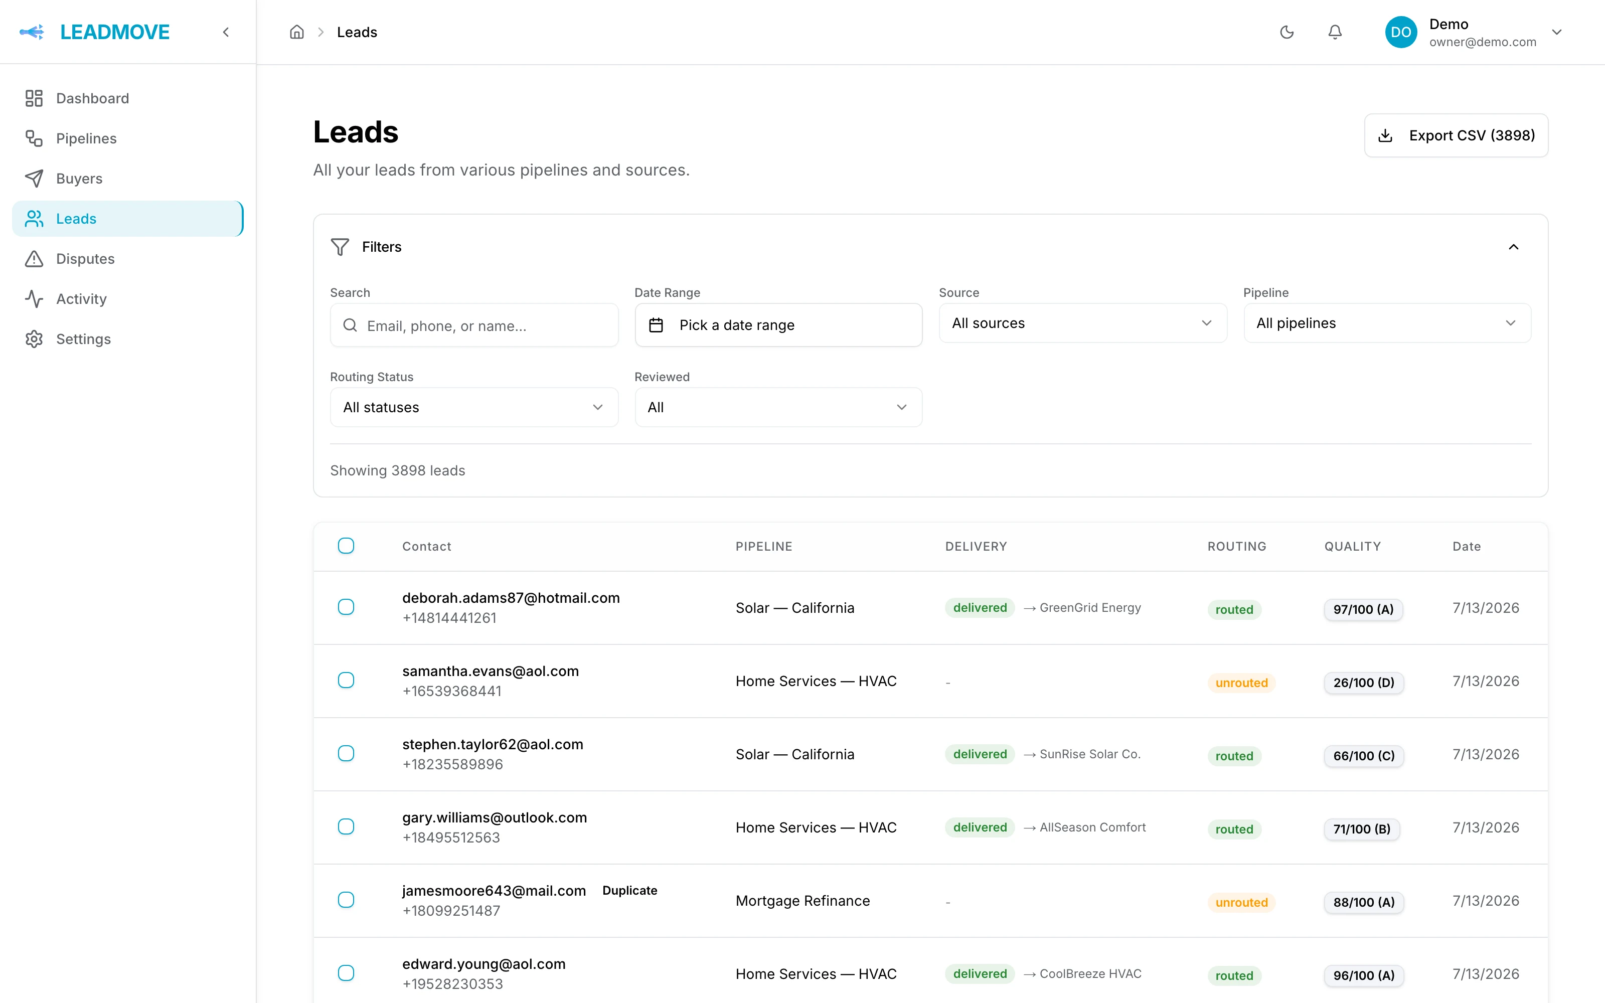Click the 96/100 (A) quality badge
This screenshot has height=1003, width=1605.
click(1364, 976)
